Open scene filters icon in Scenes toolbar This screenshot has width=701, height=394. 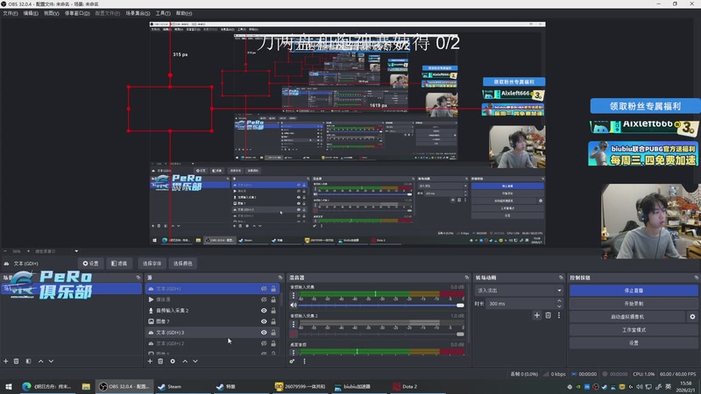pos(28,361)
